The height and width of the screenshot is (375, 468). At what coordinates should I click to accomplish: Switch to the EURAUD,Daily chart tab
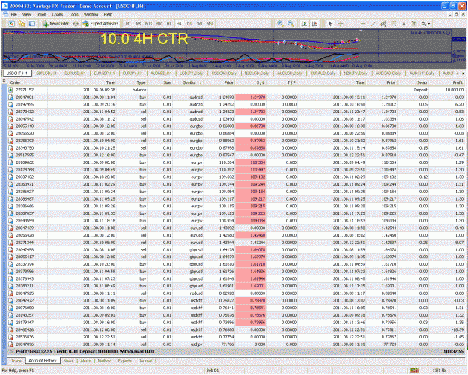(x=323, y=73)
